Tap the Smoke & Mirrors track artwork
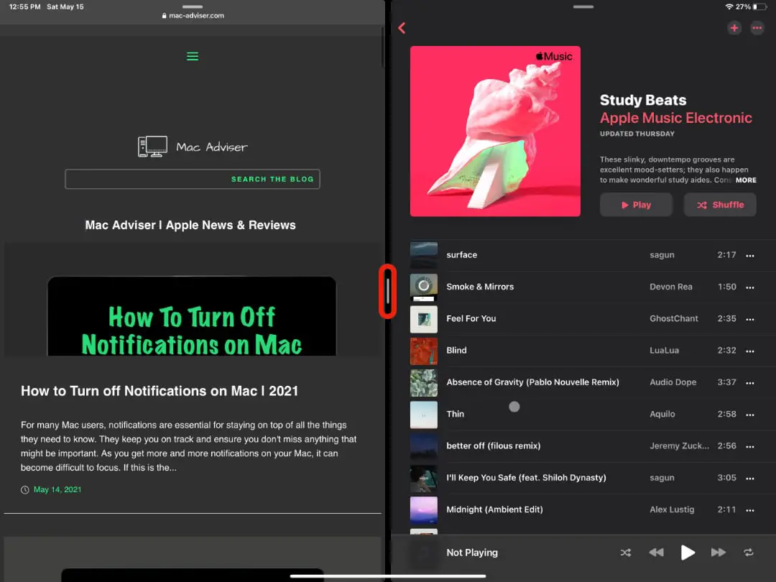Viewport: 776px width, 582px height. (424, 287)
